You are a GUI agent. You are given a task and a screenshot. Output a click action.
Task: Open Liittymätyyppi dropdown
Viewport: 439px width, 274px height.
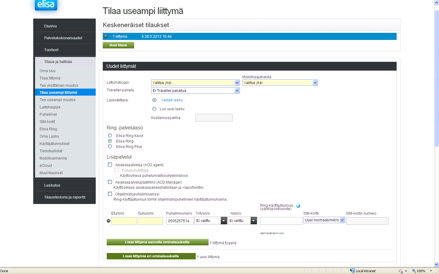point(195,83)
